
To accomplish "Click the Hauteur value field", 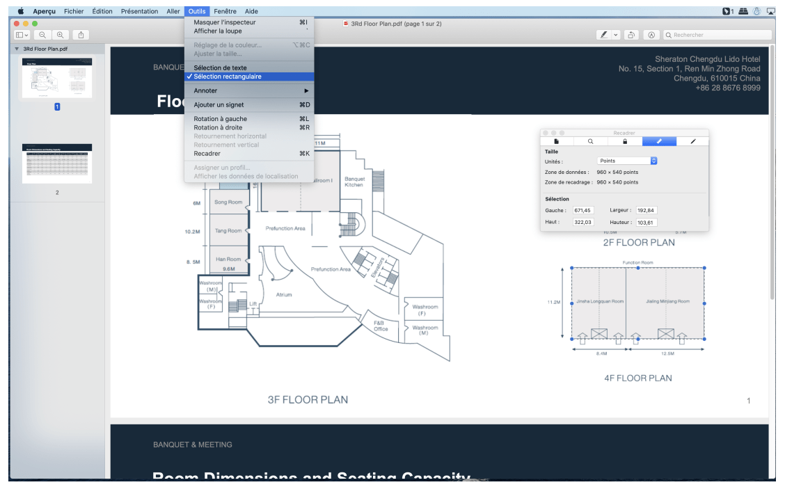I will (647, 223).
